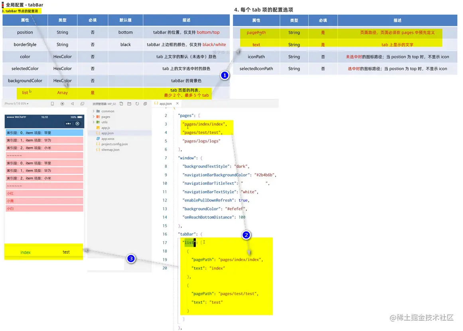Click the black/white description text
Viewport: 463px width, 331px height.
tap(214, 44)
